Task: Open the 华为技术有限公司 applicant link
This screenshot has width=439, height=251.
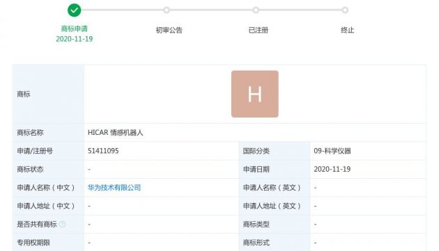Action: (114, 188)
